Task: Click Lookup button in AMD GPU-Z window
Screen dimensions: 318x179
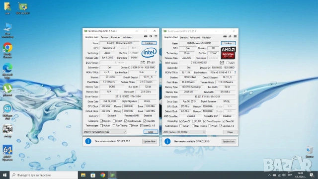Action: [x=228, y=43]
